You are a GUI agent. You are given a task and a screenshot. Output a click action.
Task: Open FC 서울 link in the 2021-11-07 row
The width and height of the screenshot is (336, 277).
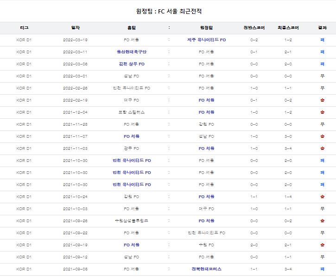[x=132, y=136]
